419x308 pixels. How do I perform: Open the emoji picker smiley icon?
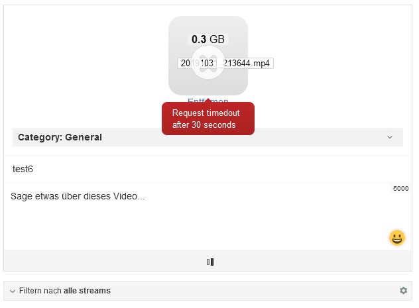click(x=397, y=238)
